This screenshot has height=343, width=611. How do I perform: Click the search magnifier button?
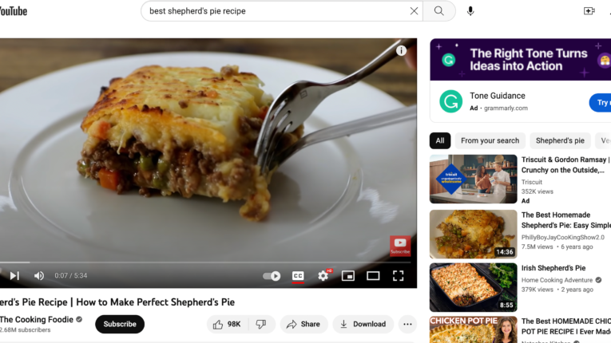point(439,11)
